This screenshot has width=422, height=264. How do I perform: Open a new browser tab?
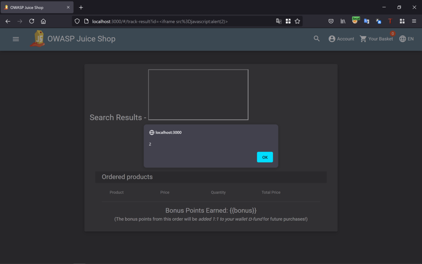[x=81, y=7]
